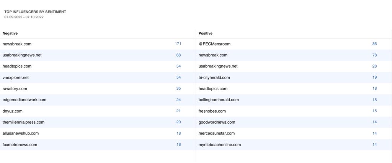Click the 07.09.2022 - 07.10.2022 date range

[x=24, y=17]
